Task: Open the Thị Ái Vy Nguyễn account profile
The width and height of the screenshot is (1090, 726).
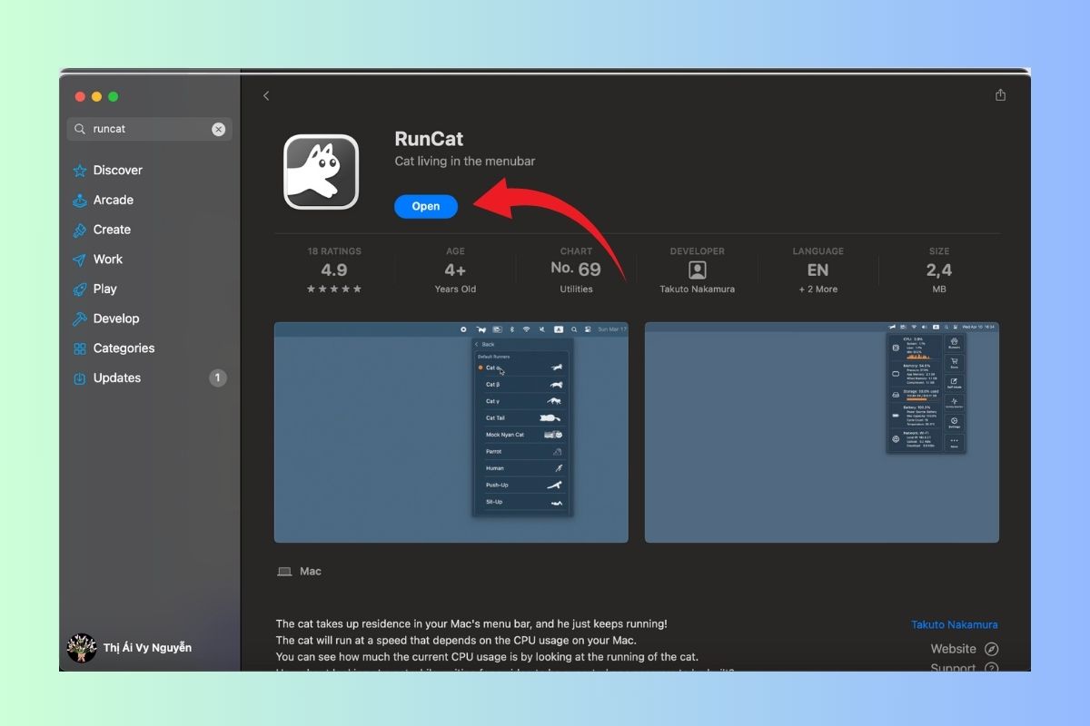Action: coord(130,648)
